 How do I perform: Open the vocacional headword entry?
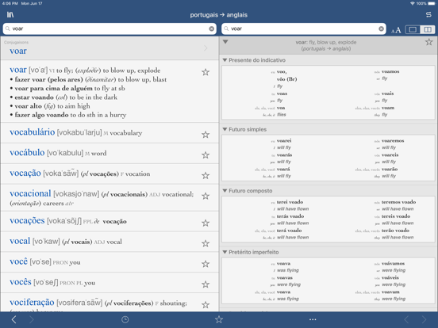(30, 193)
